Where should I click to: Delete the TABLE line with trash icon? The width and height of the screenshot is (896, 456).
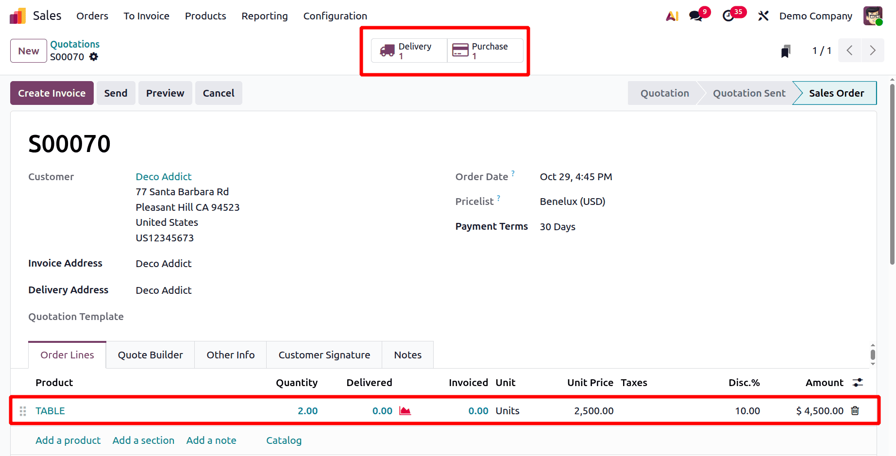tap(855, 410)
